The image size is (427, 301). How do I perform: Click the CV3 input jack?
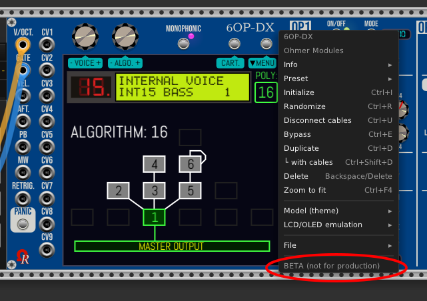[47, 96]
